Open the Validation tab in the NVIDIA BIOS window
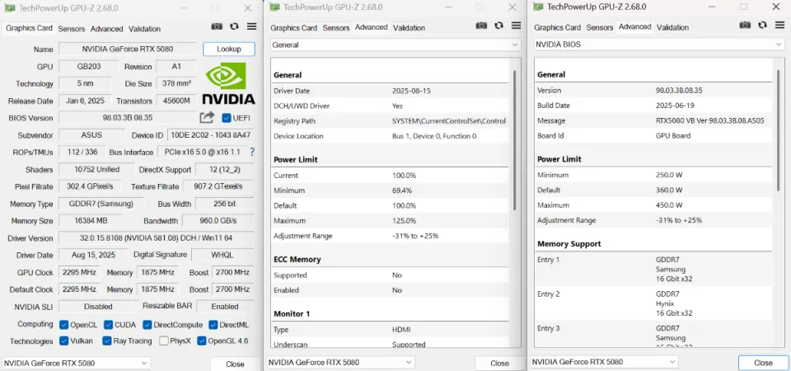This screenshot has height=371, width=791. pyautogui.click(x=672, y=27)
